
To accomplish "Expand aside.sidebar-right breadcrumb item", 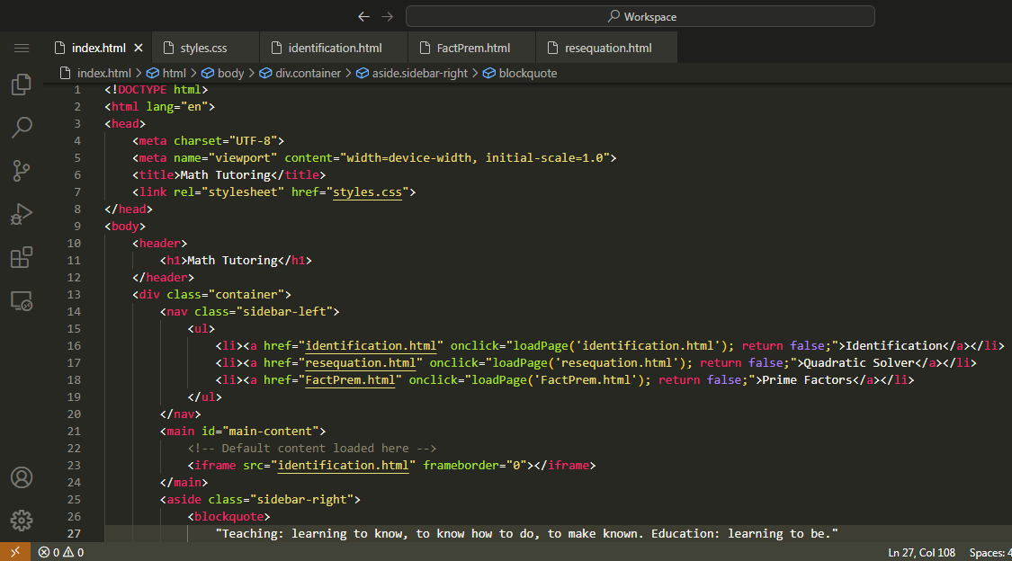I will (x=419, y=73).
